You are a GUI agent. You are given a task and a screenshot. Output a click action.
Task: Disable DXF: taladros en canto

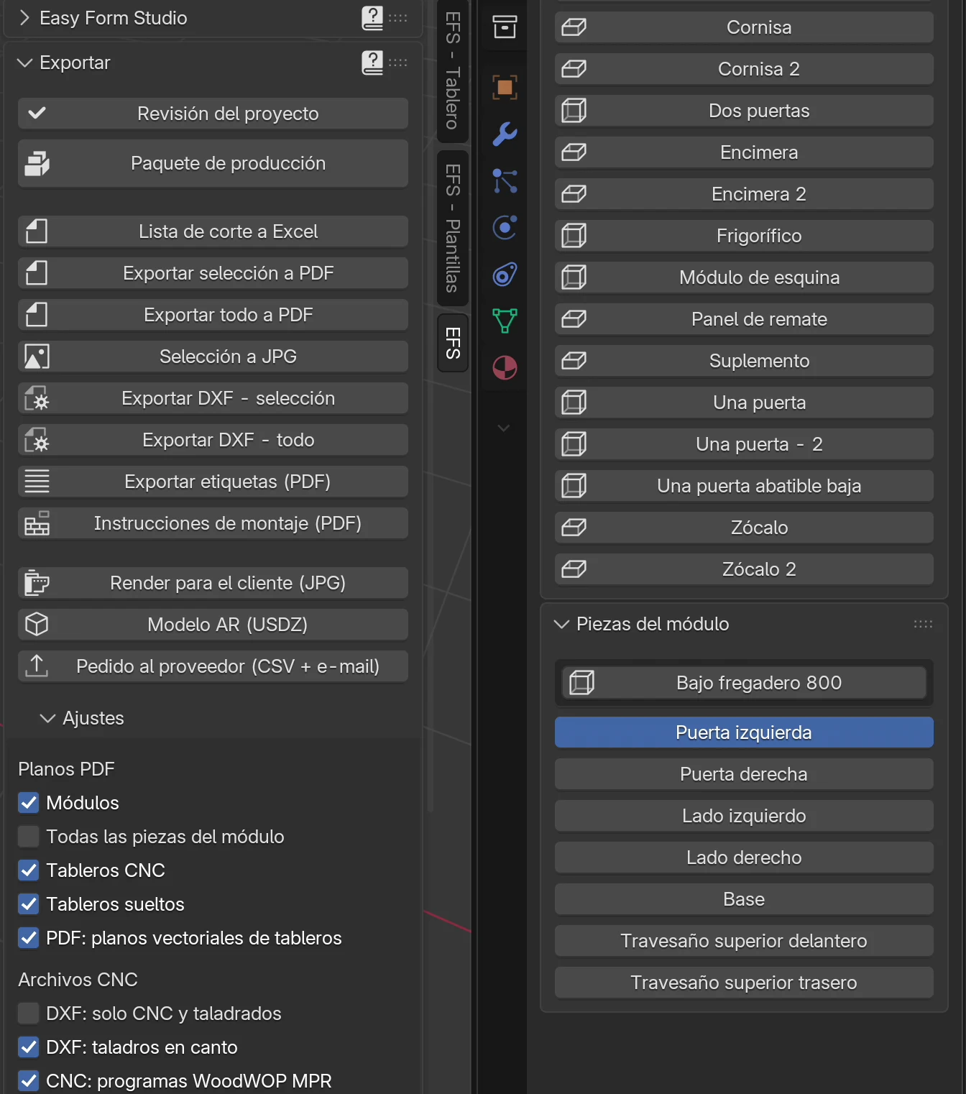tap(29, 1047)
